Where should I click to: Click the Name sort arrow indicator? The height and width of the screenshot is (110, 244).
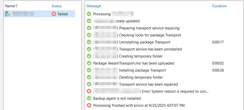17,6
